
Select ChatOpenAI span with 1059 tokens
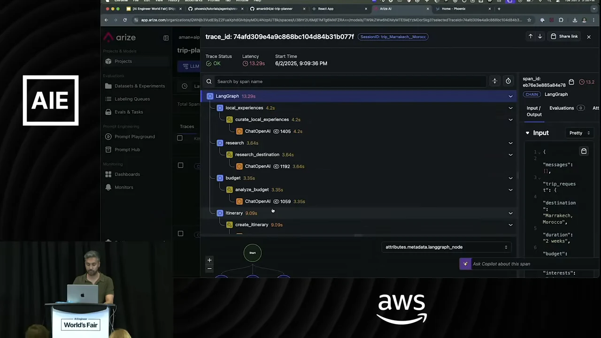[359, 201]
